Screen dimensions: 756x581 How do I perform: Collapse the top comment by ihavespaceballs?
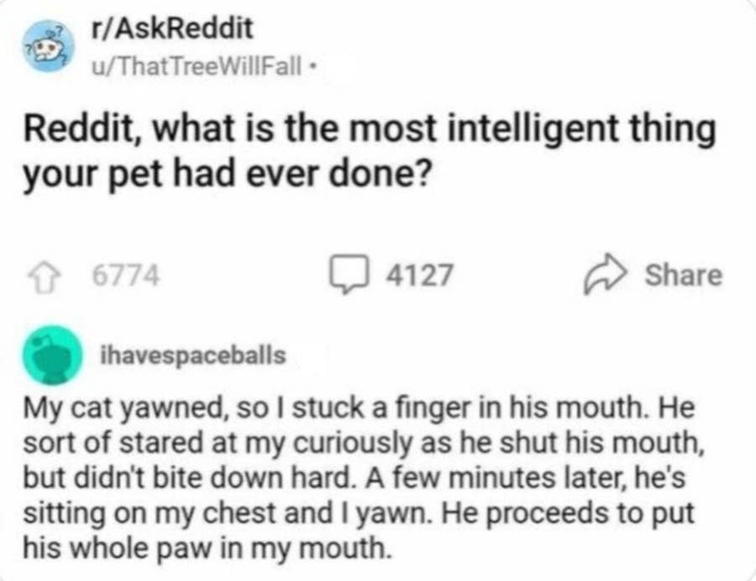(x=193, y=353)
